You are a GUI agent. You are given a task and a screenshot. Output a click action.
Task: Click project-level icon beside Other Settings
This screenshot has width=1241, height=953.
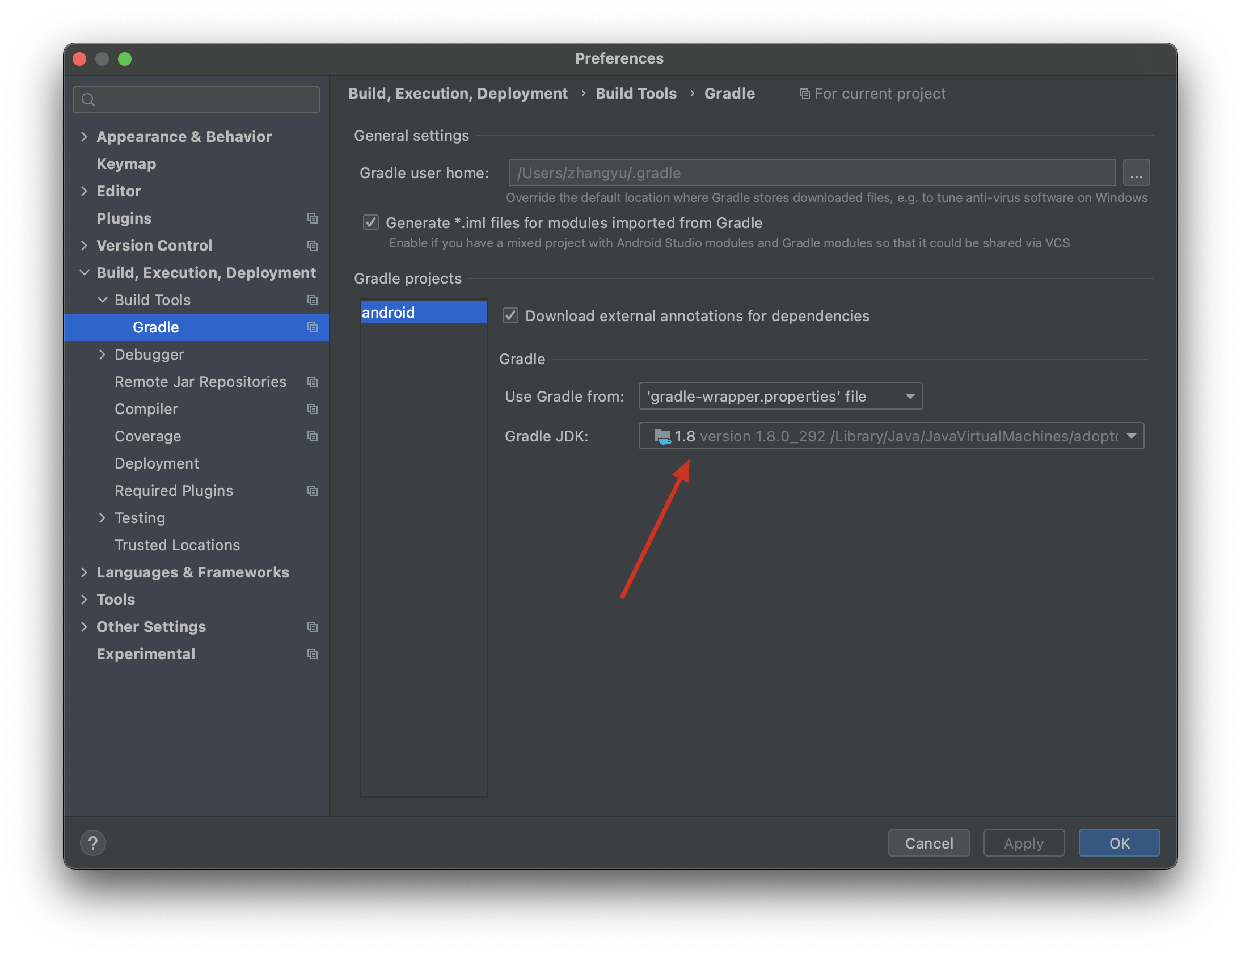(312, 627)
